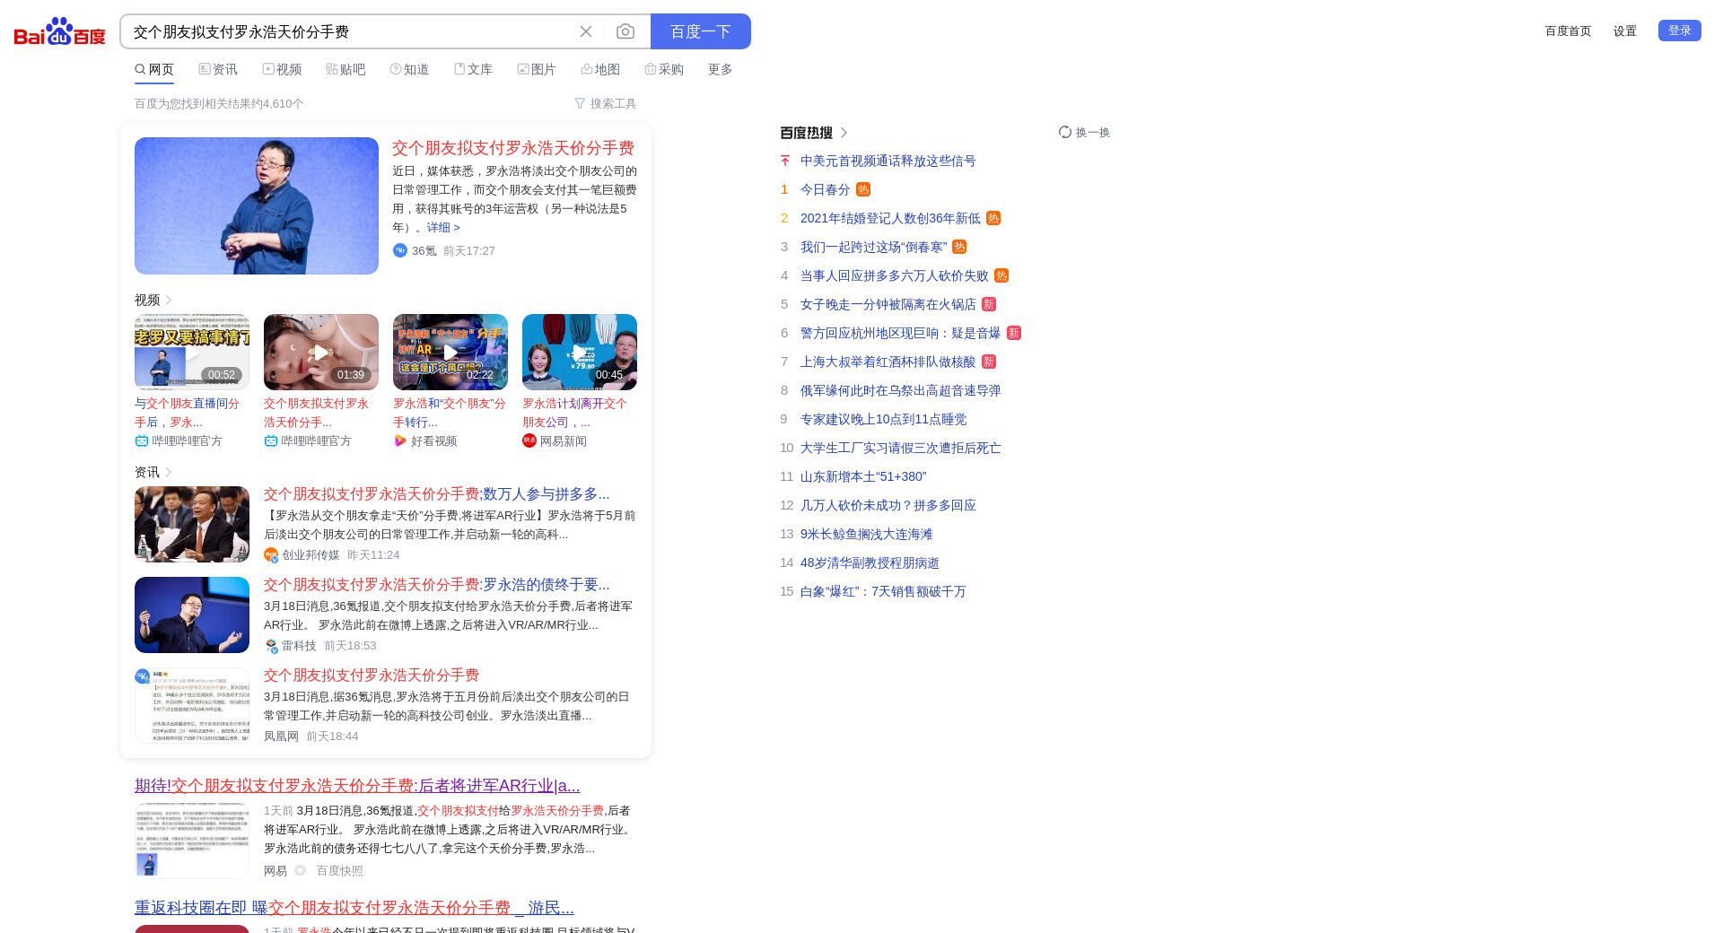This screenshot has width=1723, height=933.
Task: Open camera image search icon
Action: coord(625,31)
